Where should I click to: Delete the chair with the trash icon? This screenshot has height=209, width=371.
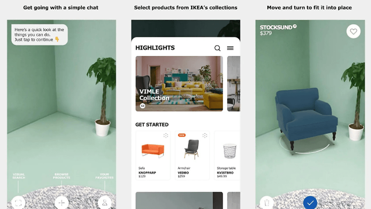[267, 202]
